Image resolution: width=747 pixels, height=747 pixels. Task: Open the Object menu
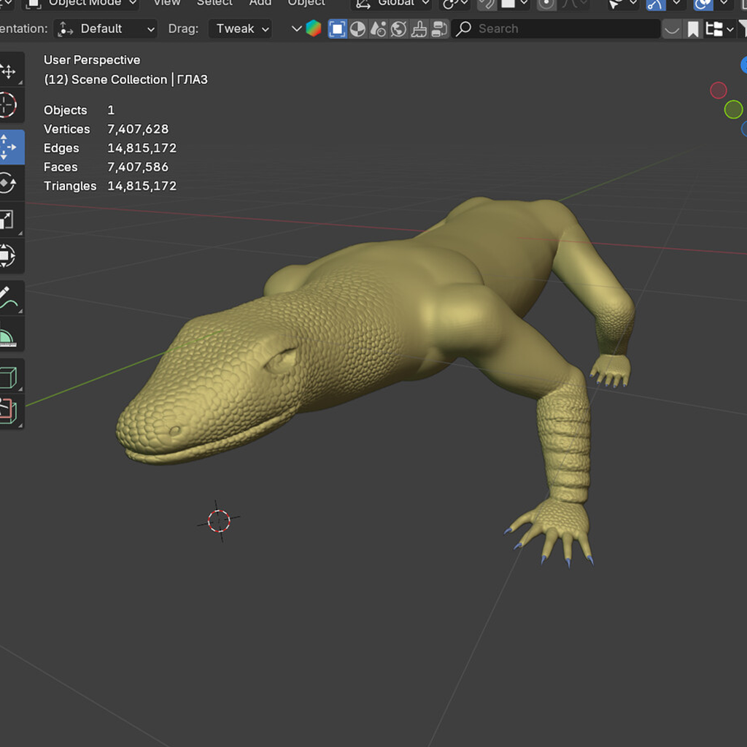306,4
